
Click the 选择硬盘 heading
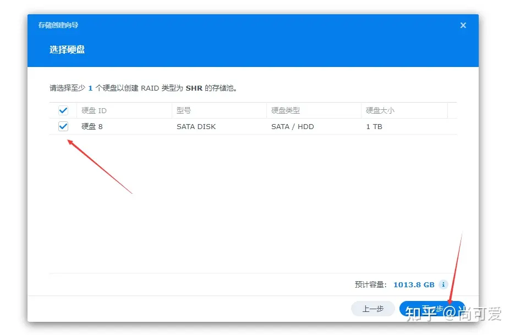(67, 49)
